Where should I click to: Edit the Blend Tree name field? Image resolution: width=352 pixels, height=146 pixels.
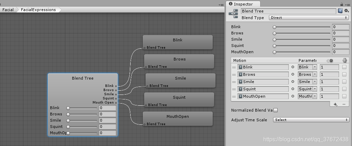(x=288, y=11)
